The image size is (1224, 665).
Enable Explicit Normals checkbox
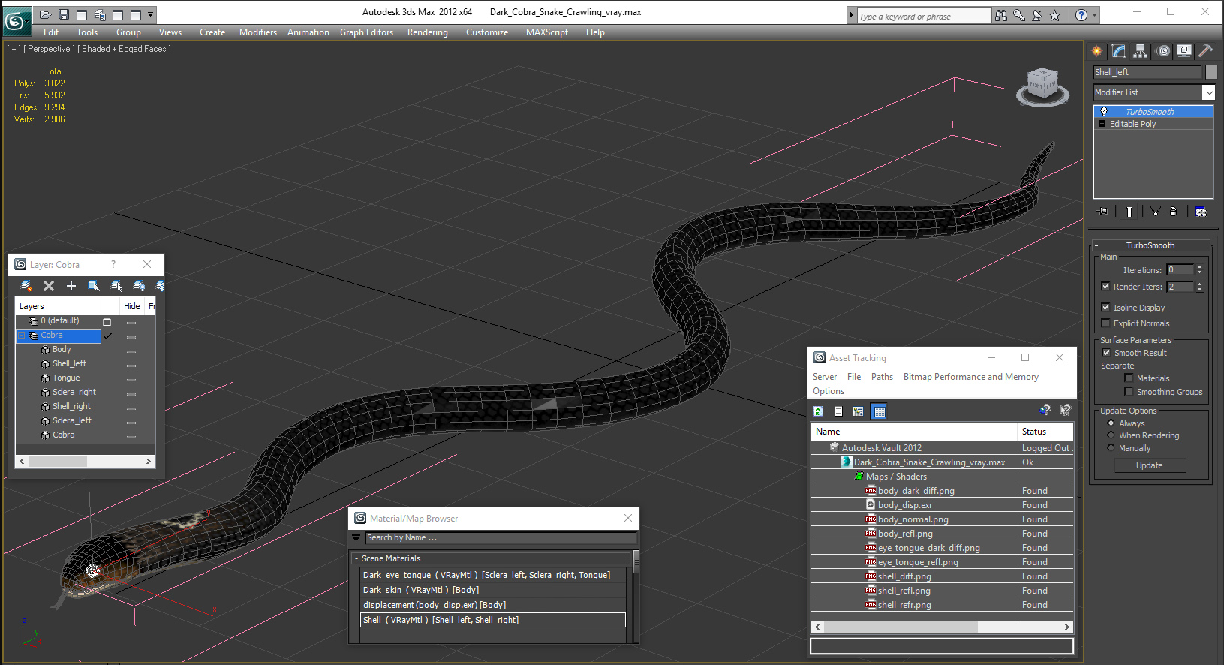[1105, 323]
